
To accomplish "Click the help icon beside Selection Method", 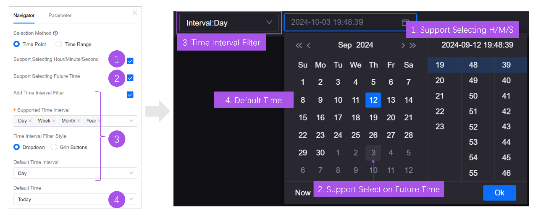I will pos(55,33).
